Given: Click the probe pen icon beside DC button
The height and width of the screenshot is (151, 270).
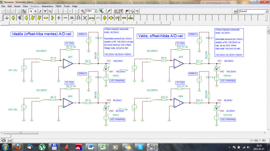Looking at the screenshot, I should [109, 11].
